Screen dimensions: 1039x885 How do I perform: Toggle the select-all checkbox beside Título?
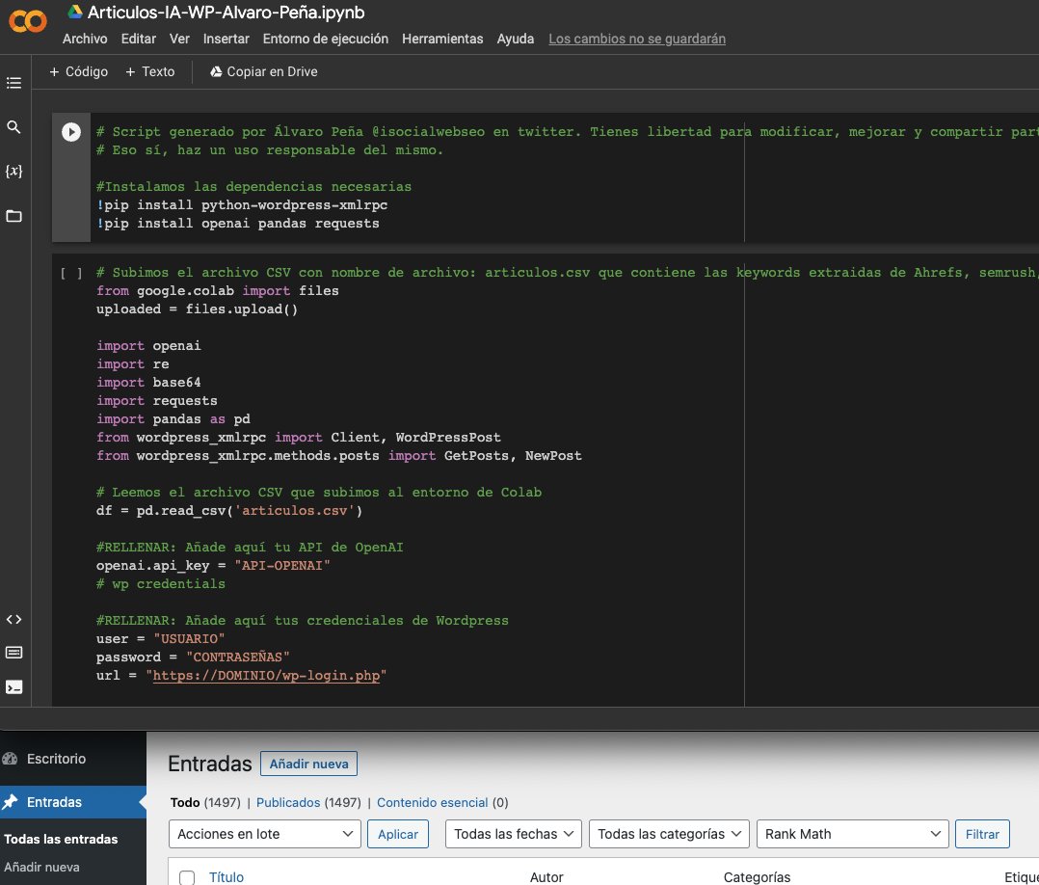point(187,877)
